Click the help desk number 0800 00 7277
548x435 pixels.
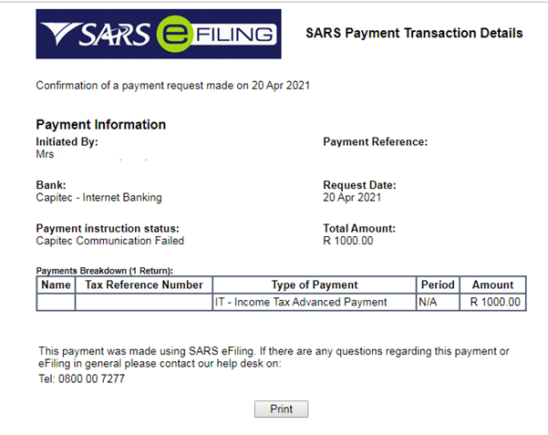pos(91,378)
